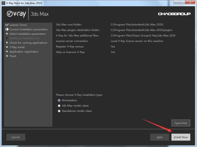Select V-Ray install step

point(17,47)
